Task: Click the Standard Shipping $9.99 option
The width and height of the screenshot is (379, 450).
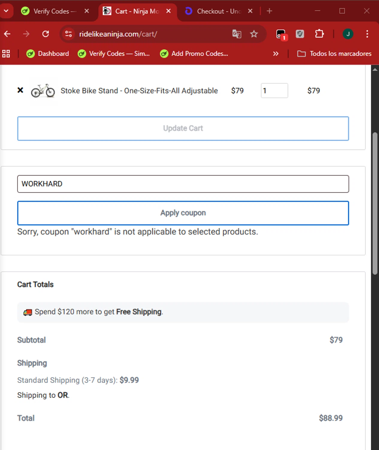Action: 78,380
